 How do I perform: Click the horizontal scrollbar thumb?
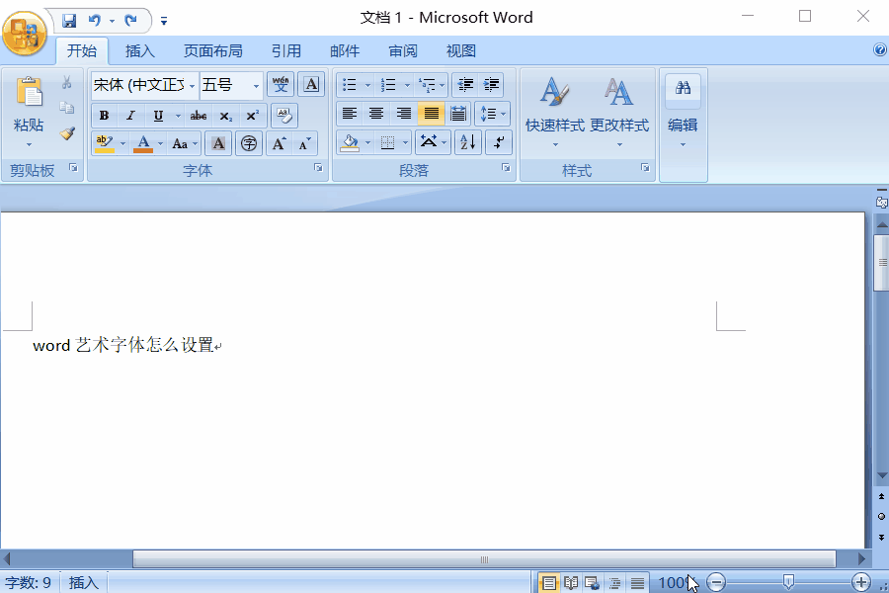click(483, 559)
